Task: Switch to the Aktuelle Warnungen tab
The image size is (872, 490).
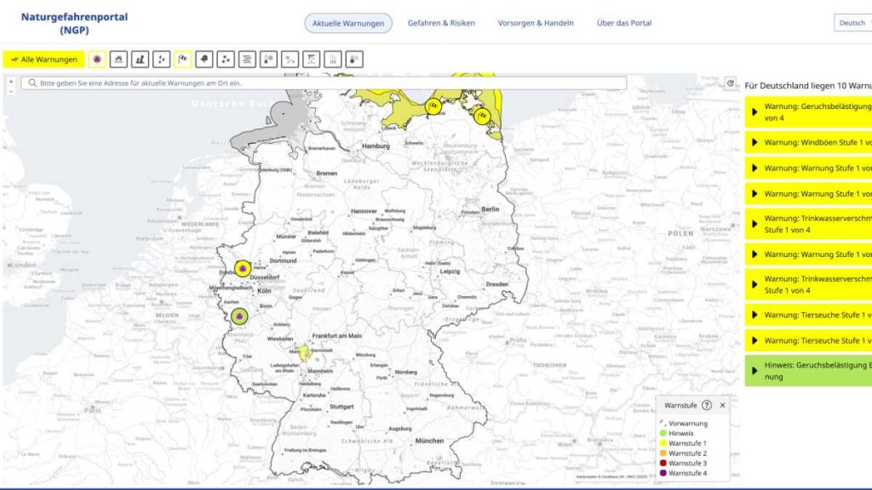Action: tap(348, 23)
